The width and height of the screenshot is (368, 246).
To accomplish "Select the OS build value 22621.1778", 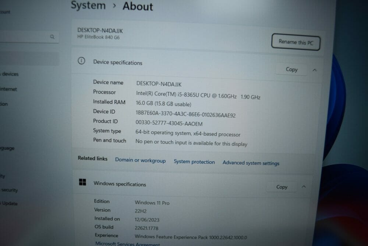I will point(146,228).
